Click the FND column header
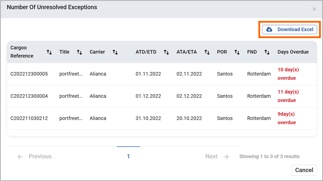This screenshot has width=323, height=181. 252,52
